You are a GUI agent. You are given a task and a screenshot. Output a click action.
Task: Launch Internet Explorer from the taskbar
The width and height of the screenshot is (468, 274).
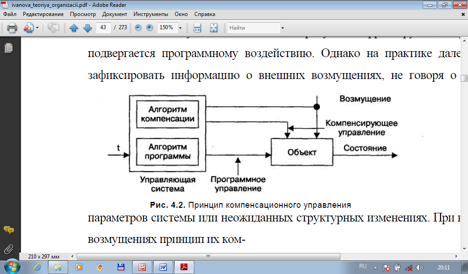click(x=37, y=267)
